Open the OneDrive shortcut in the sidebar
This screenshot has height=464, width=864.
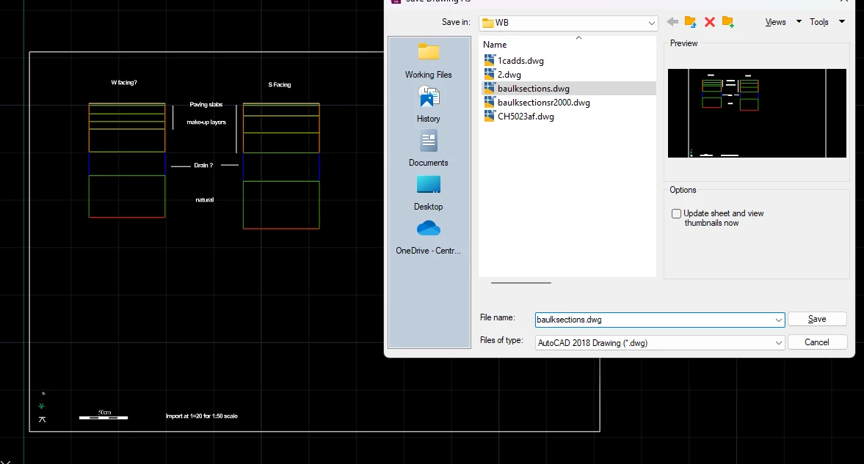coord(428,237)
